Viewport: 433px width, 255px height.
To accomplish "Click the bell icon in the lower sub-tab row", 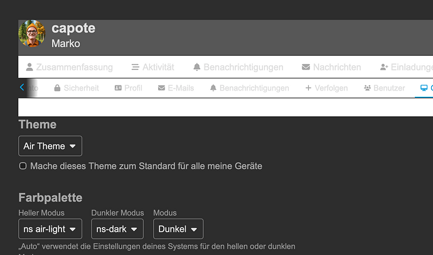I will pos(213,88).
